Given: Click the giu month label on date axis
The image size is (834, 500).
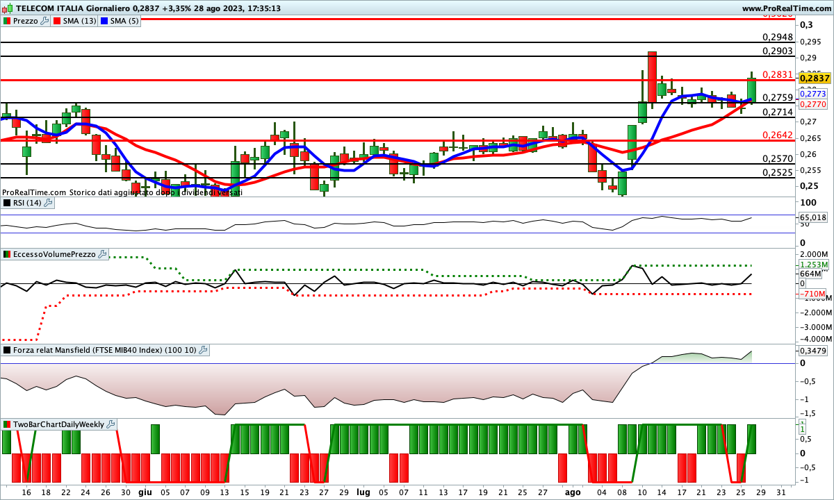Looking at the screenshot, I should tap(145, 492).
